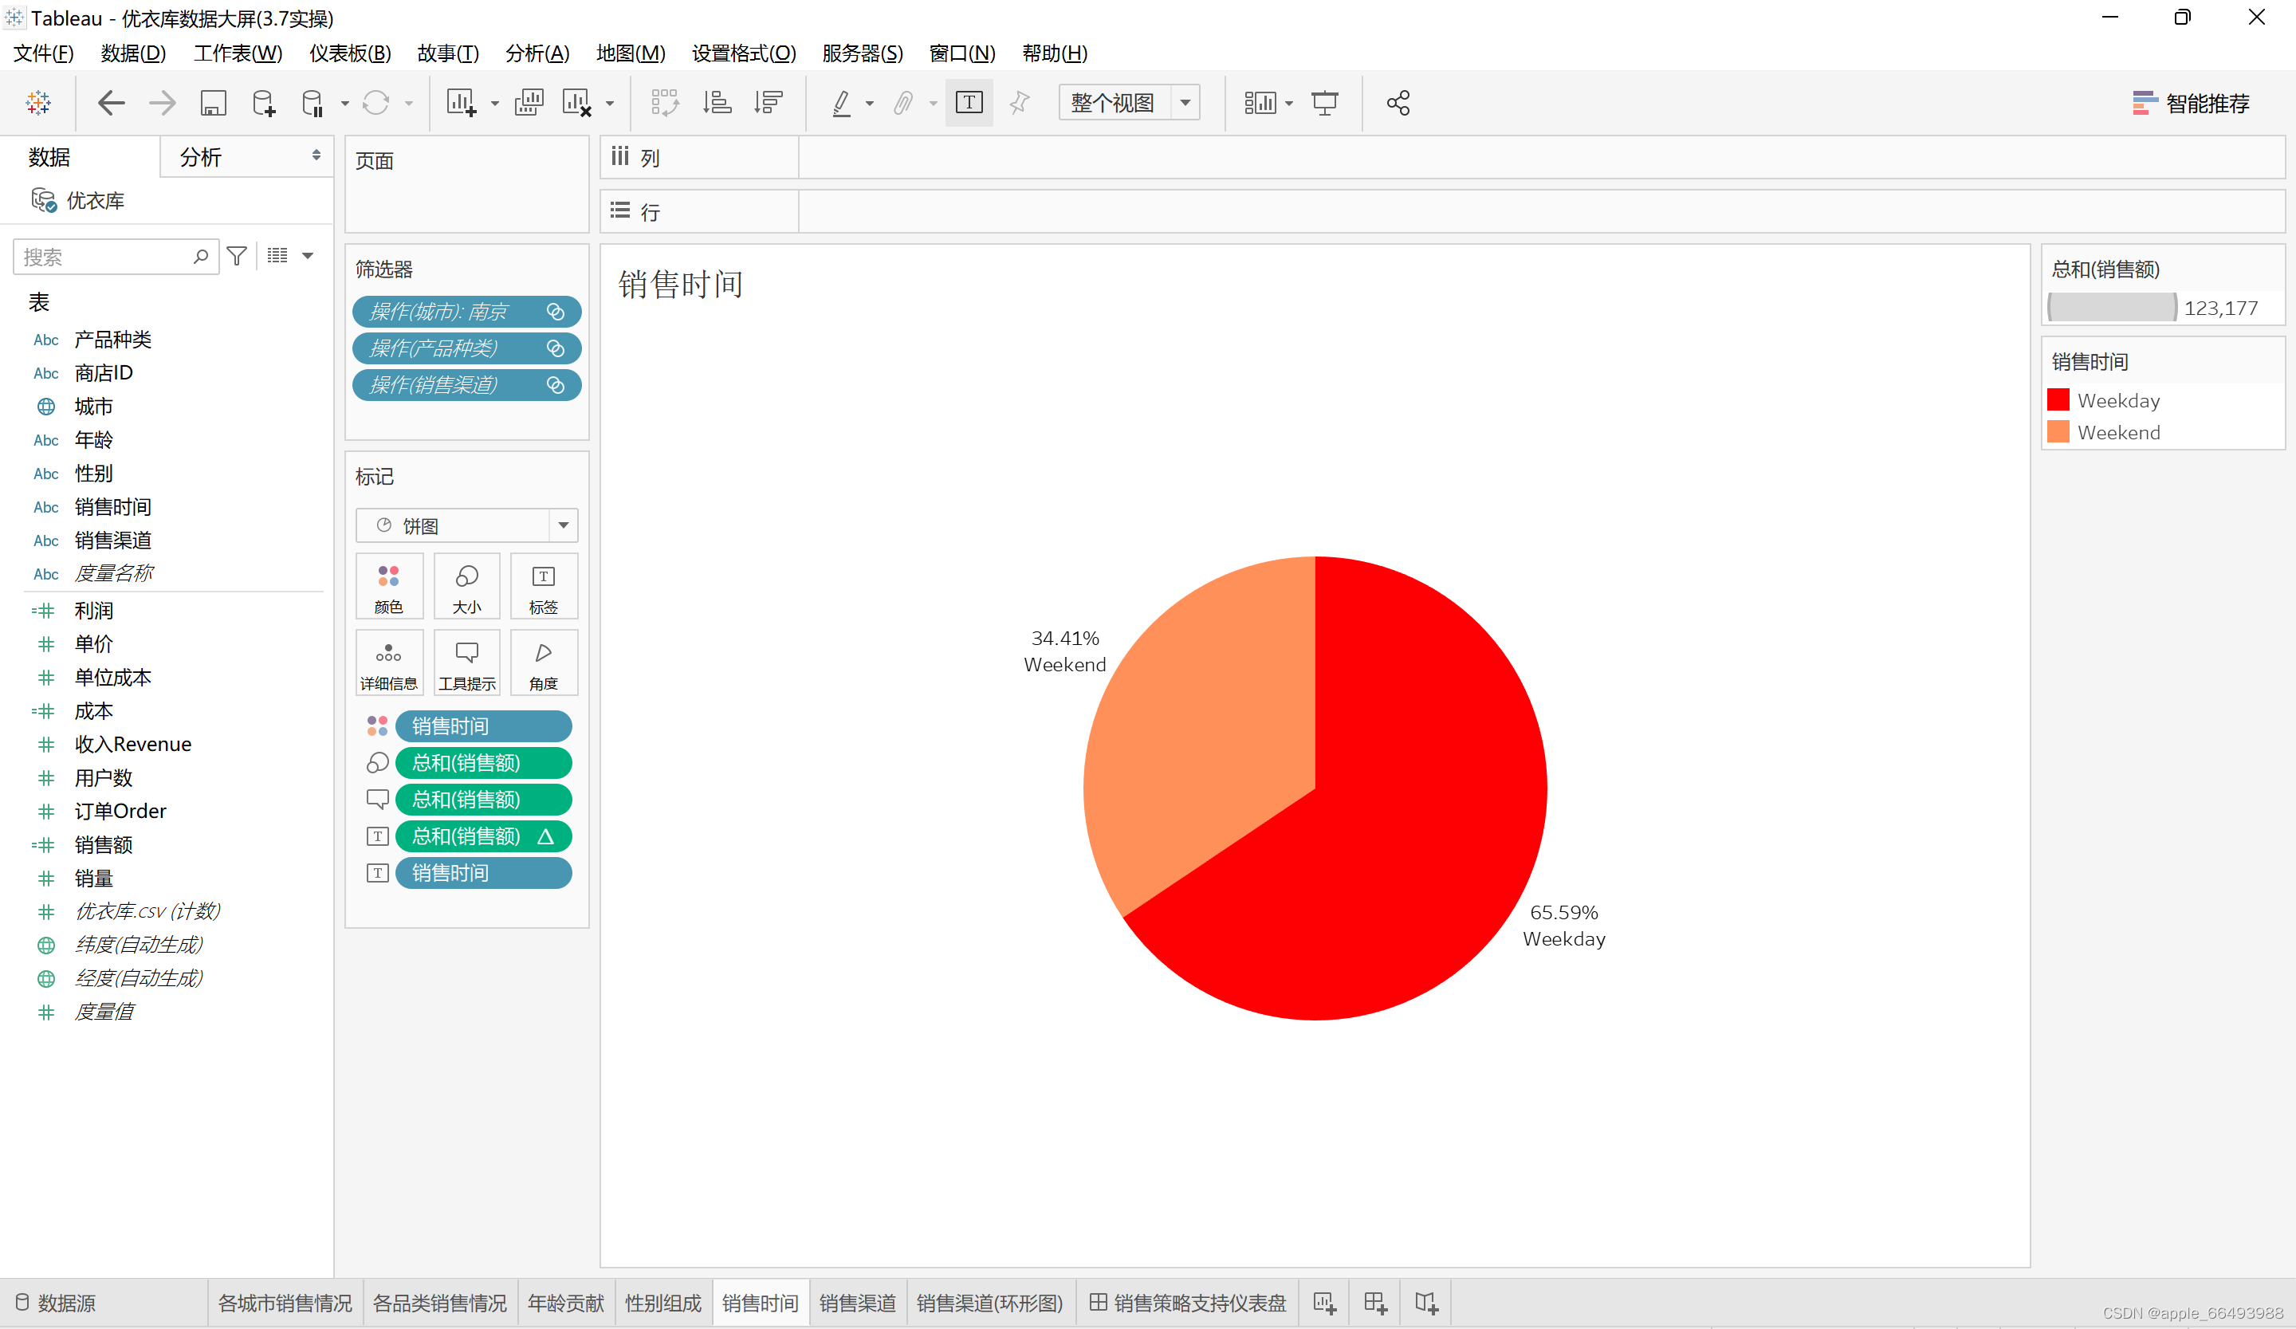This screenshot has width=2296, height=1329.
Task: Click the presentation mode icon
Action: tap(1324, 103)
